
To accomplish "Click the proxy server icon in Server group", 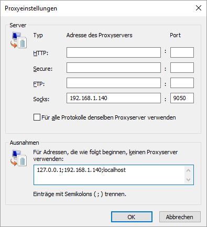I will [18, 40].
